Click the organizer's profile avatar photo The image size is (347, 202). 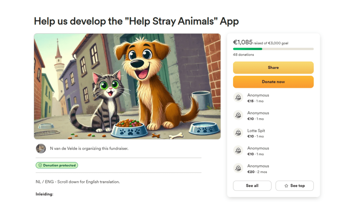click(41, 148)
